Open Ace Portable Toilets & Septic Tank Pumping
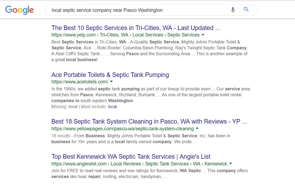Screen dimensions: 295x185 point(110,75)
